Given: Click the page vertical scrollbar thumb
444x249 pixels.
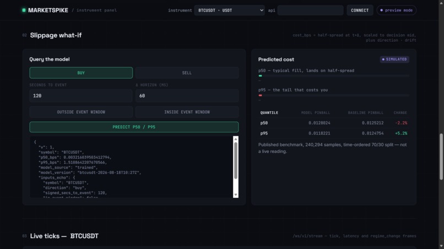Looking at the screenshot, I should click(x=441, y=157).
